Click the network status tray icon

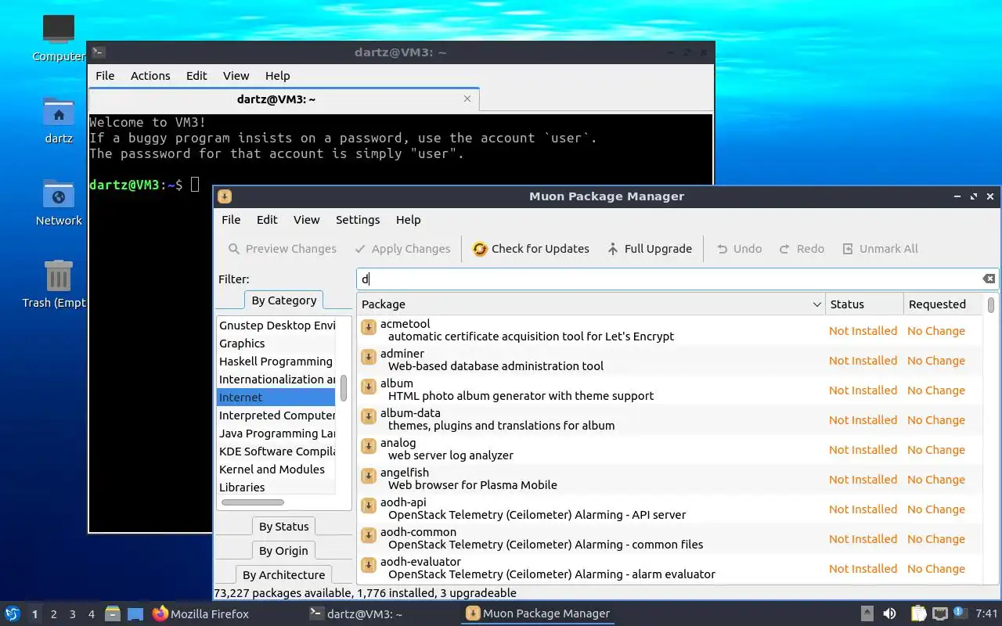click(x=939, y=613)
